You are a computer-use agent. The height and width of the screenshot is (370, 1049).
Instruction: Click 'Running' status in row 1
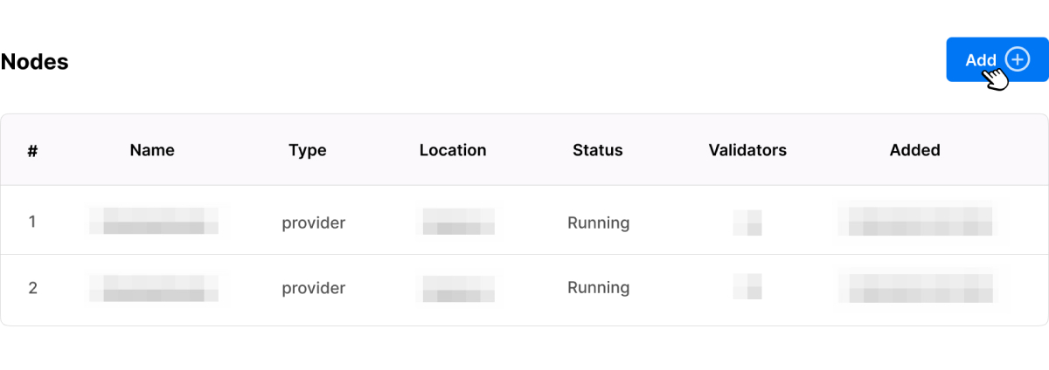(599, 223)
